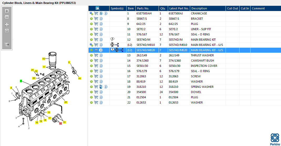Click double-gear icon on SE574D/M010 row
Image resolution: width=281 pixels, height=146 pixels.
[91, 45]
